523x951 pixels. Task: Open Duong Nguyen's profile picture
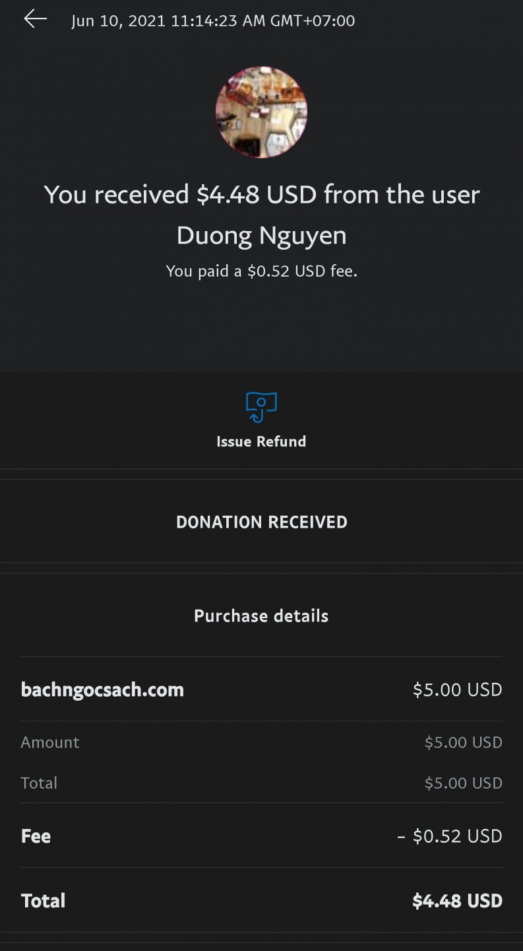point(261,112)
